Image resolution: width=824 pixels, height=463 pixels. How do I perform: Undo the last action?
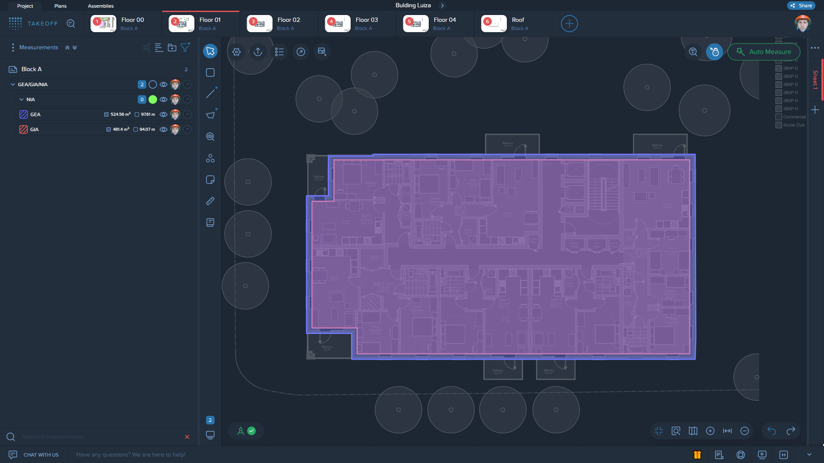pyautogui.click(x=772, y=431)
